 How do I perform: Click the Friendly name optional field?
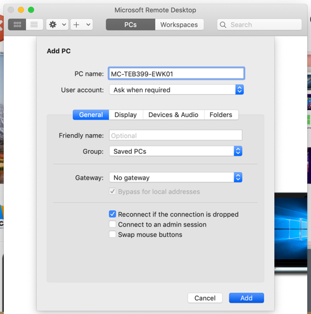click(175, 135)
